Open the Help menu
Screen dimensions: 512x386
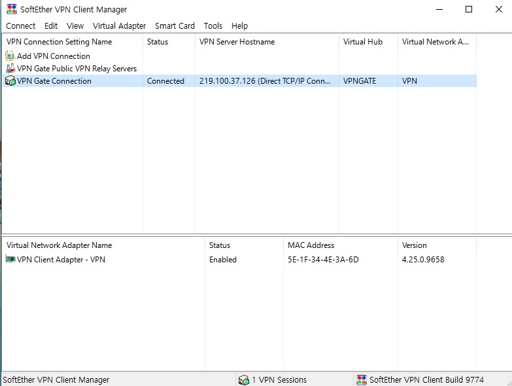click(x=240, y=26)
